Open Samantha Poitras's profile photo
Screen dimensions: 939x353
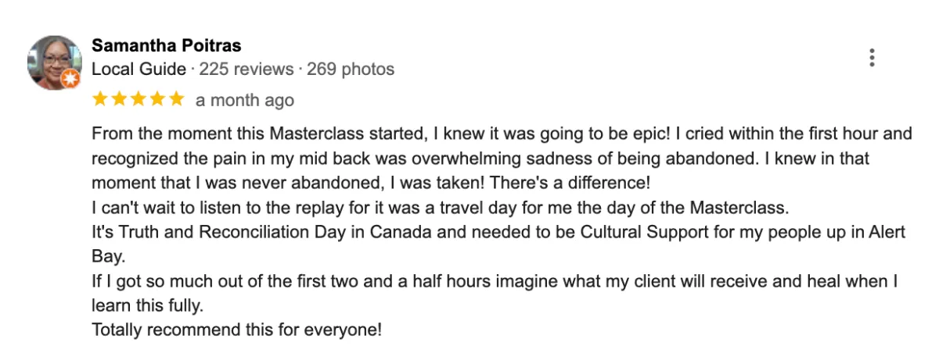point(54,62)
